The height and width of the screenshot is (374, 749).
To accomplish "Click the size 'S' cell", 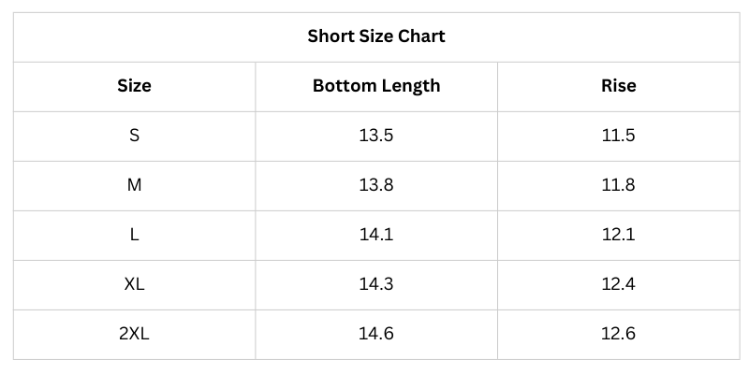I will point(134,136).
